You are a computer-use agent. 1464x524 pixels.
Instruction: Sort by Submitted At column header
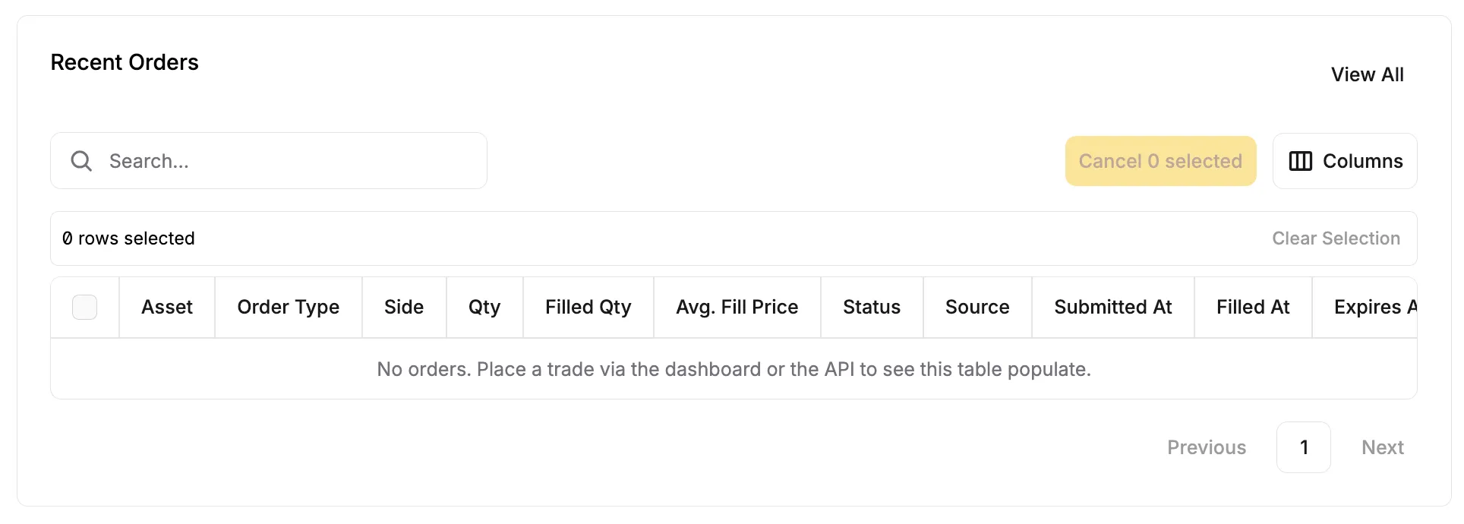tap(1113, 307)
